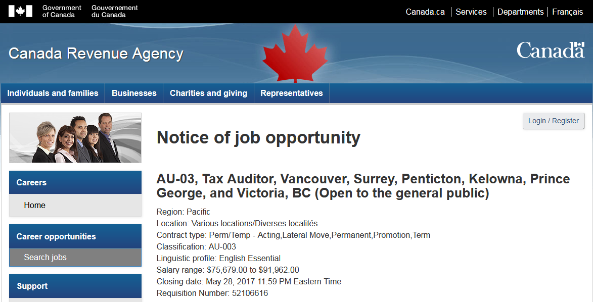Click the Career opportunities sidebar heading
The image size is (593, 302).
click(x=56, y=236)
